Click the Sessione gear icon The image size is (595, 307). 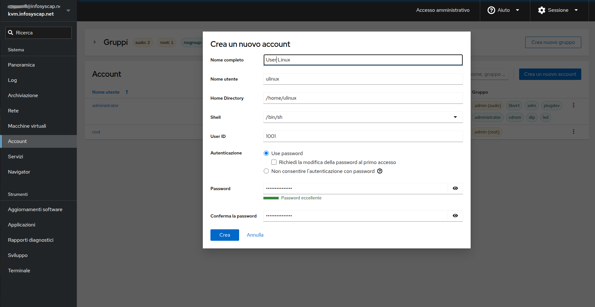click(541, 10)
